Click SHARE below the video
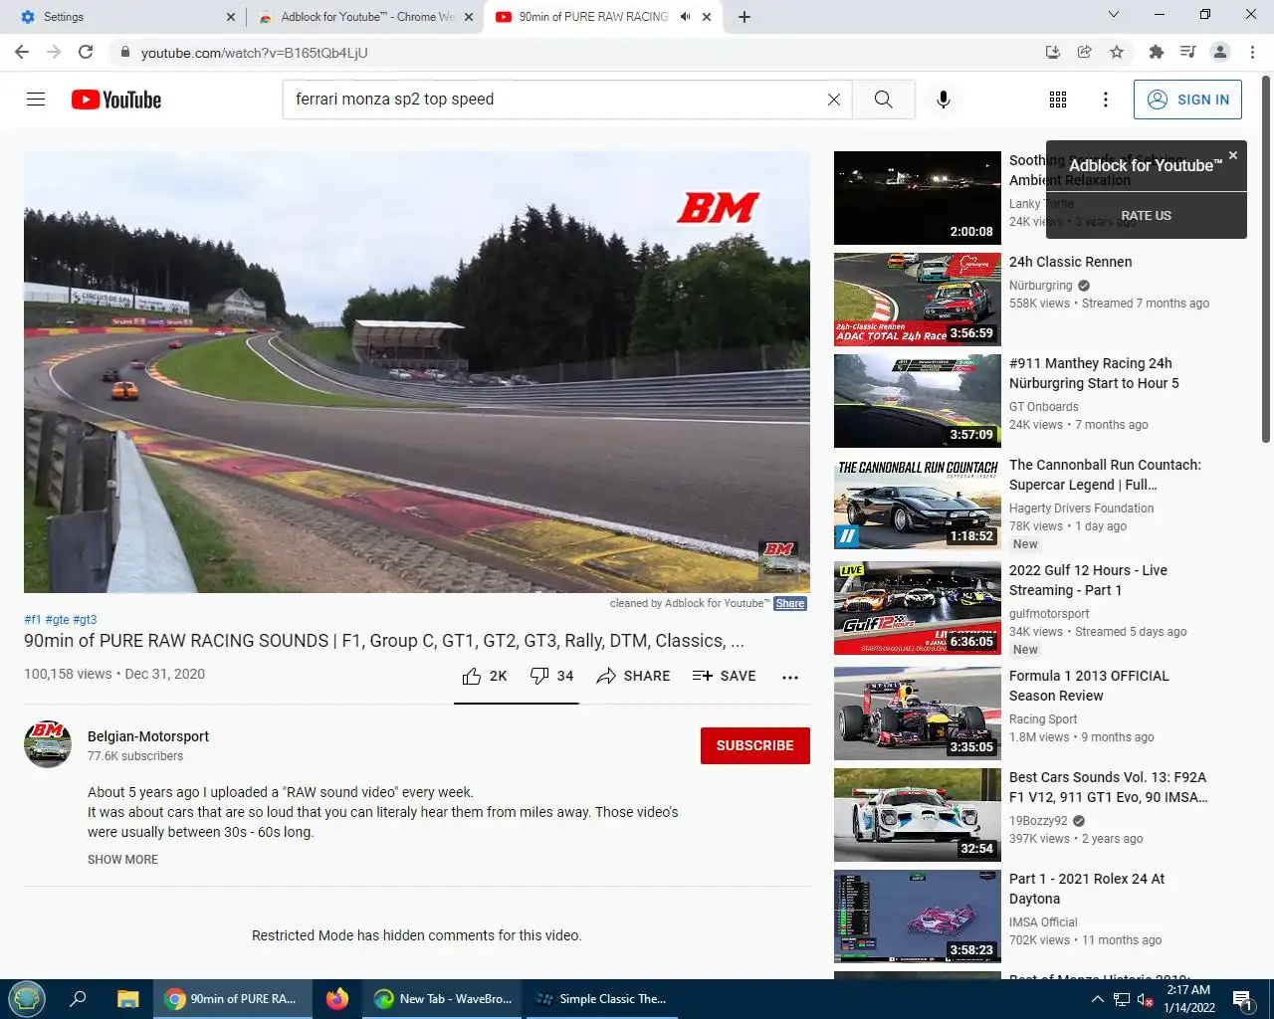Image resolution: width=1274 pixels, height=1019 pixels. click(x=633, y=676)
